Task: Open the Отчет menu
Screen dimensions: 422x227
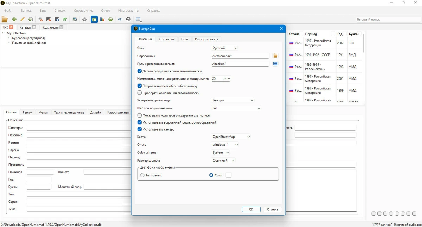Action: click(x=105, y=11)
